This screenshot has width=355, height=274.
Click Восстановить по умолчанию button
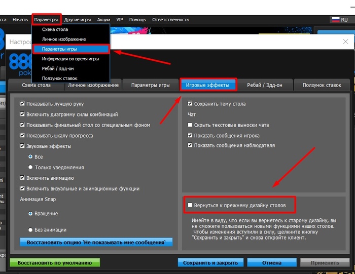click(x=55, y=263)
